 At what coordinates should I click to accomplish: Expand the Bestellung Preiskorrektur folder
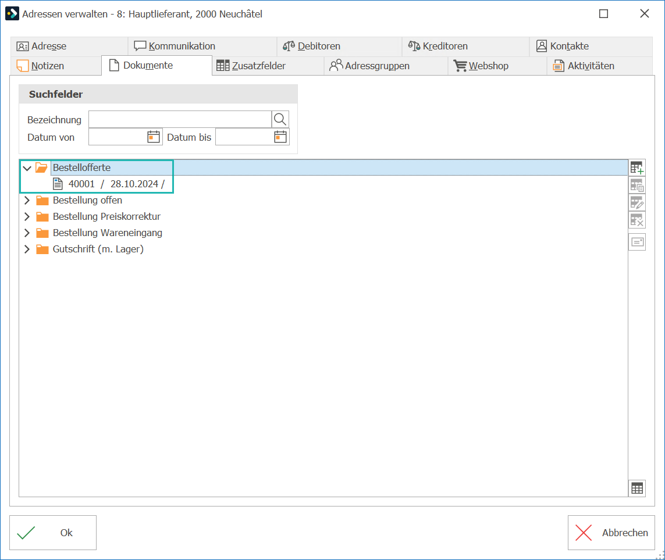[x=27, y=217]
